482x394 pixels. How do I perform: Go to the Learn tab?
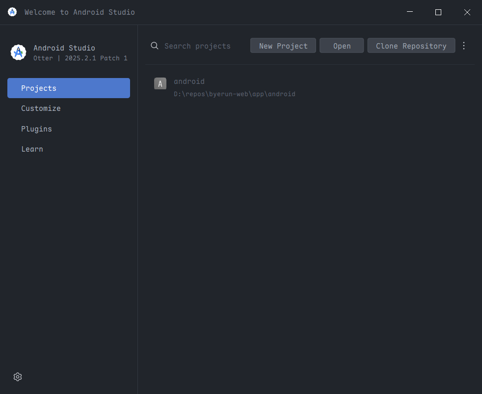click(x=32, y=149)
